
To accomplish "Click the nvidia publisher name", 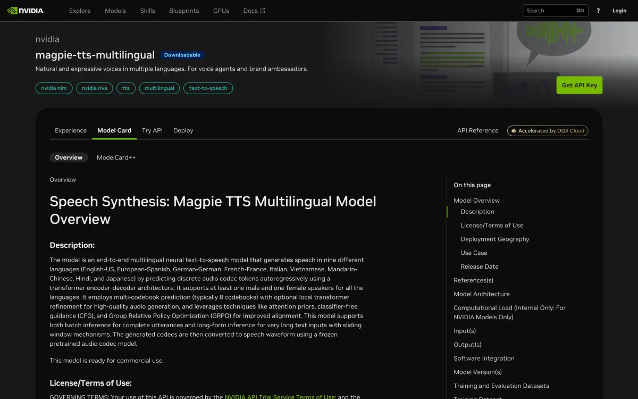I will pos(47,39).
